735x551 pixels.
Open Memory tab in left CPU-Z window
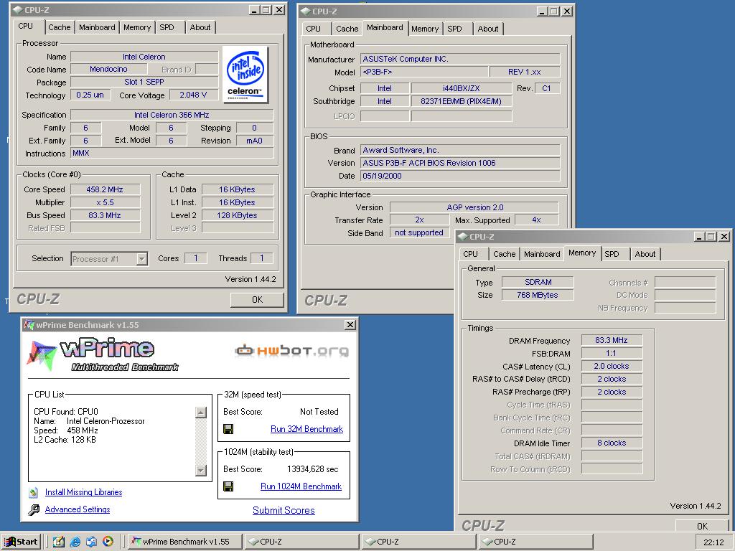[x=137, y=27]
